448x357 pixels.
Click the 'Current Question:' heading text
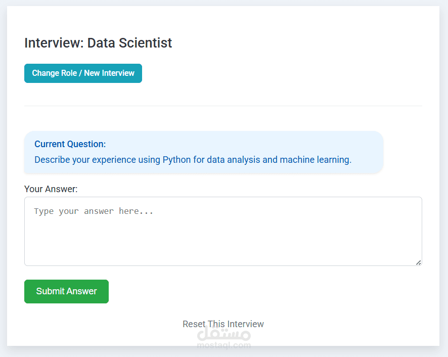pyautogui.click(x=70, y=144)
